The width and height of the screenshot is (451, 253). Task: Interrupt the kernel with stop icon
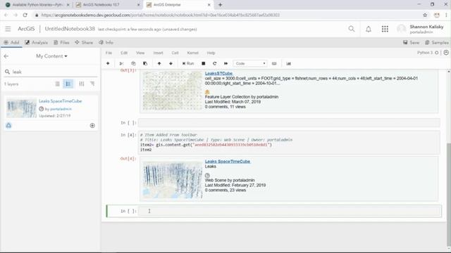[x=204, y=63]
